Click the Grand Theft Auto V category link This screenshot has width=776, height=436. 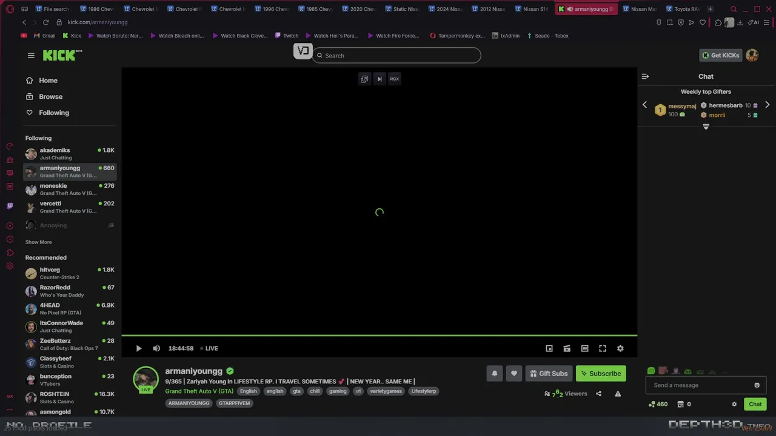pos(199,391)
